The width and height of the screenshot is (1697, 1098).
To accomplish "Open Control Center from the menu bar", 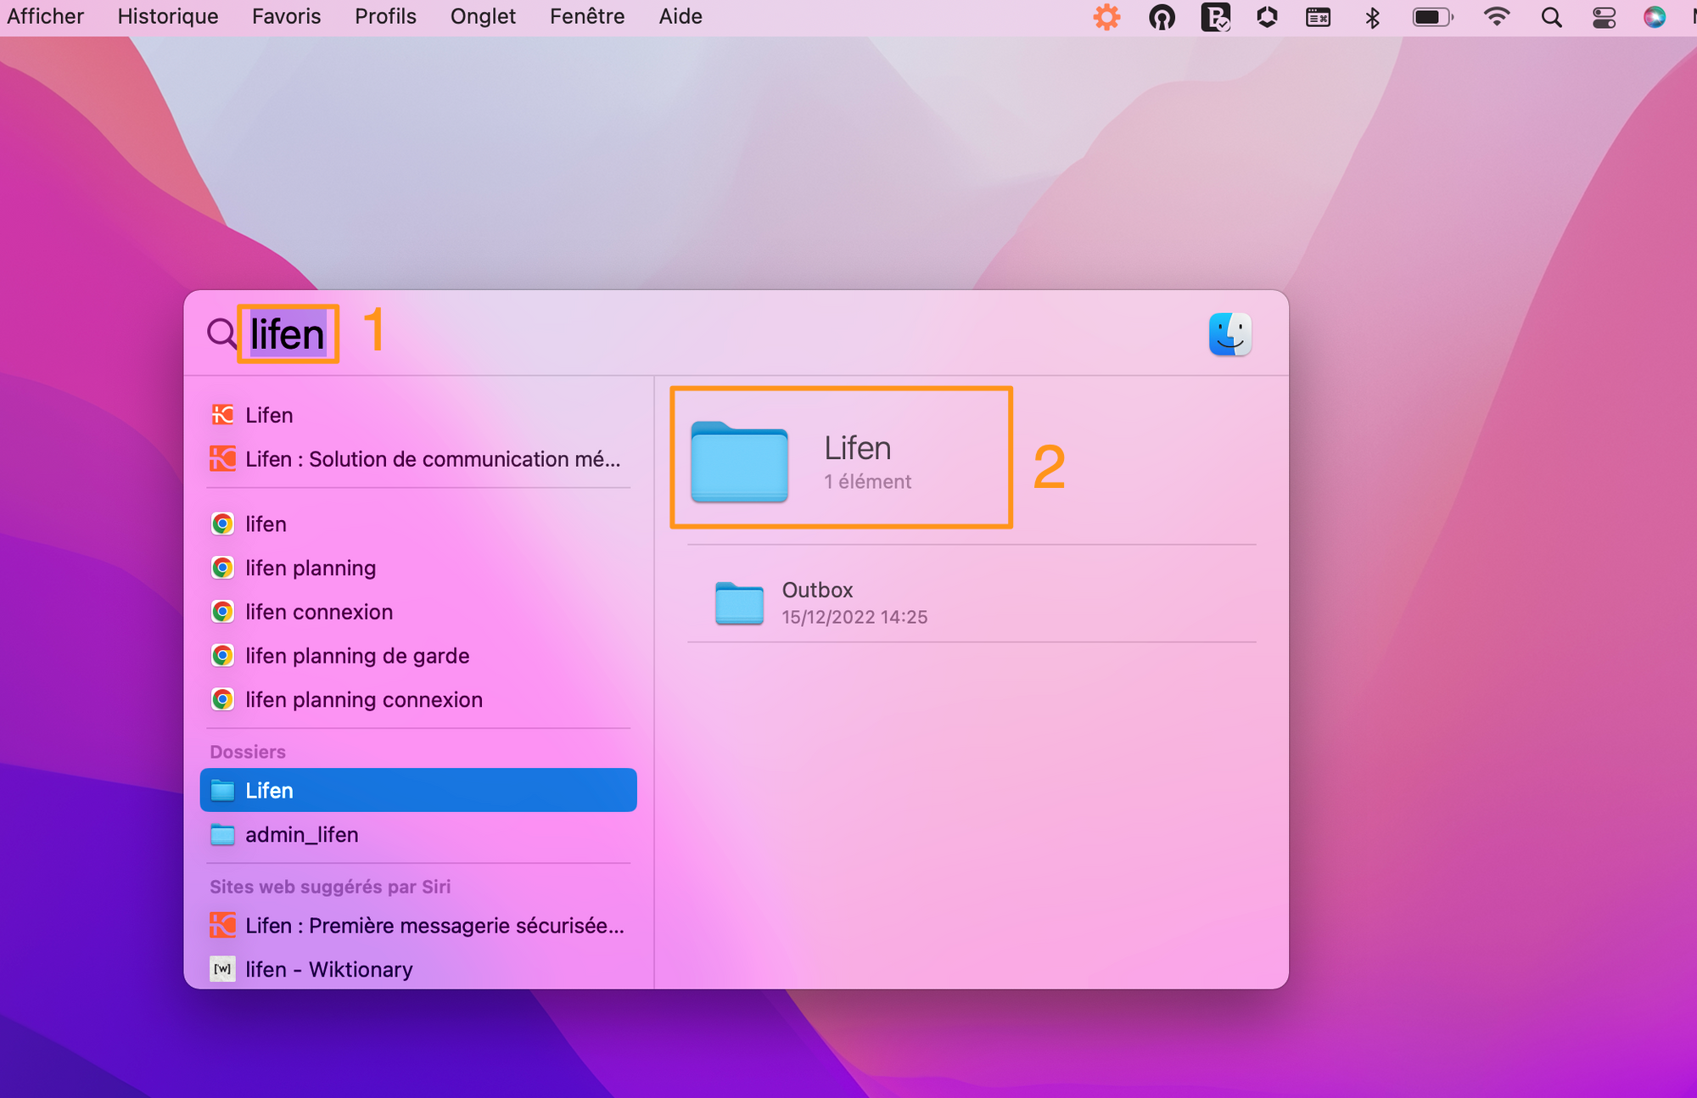I will [x=1603, y=17].
